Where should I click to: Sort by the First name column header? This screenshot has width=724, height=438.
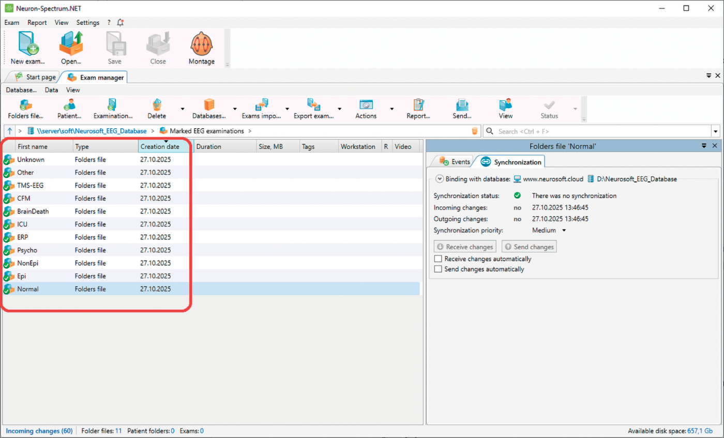[x=44, y=146]
